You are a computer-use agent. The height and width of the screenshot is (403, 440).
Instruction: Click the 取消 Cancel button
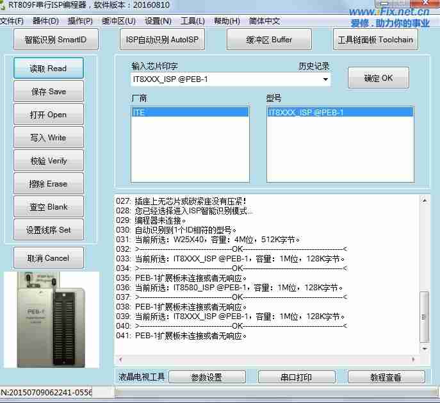[x=48, y=258]
